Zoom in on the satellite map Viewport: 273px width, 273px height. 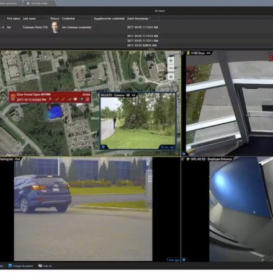click(x=171, y=61)
